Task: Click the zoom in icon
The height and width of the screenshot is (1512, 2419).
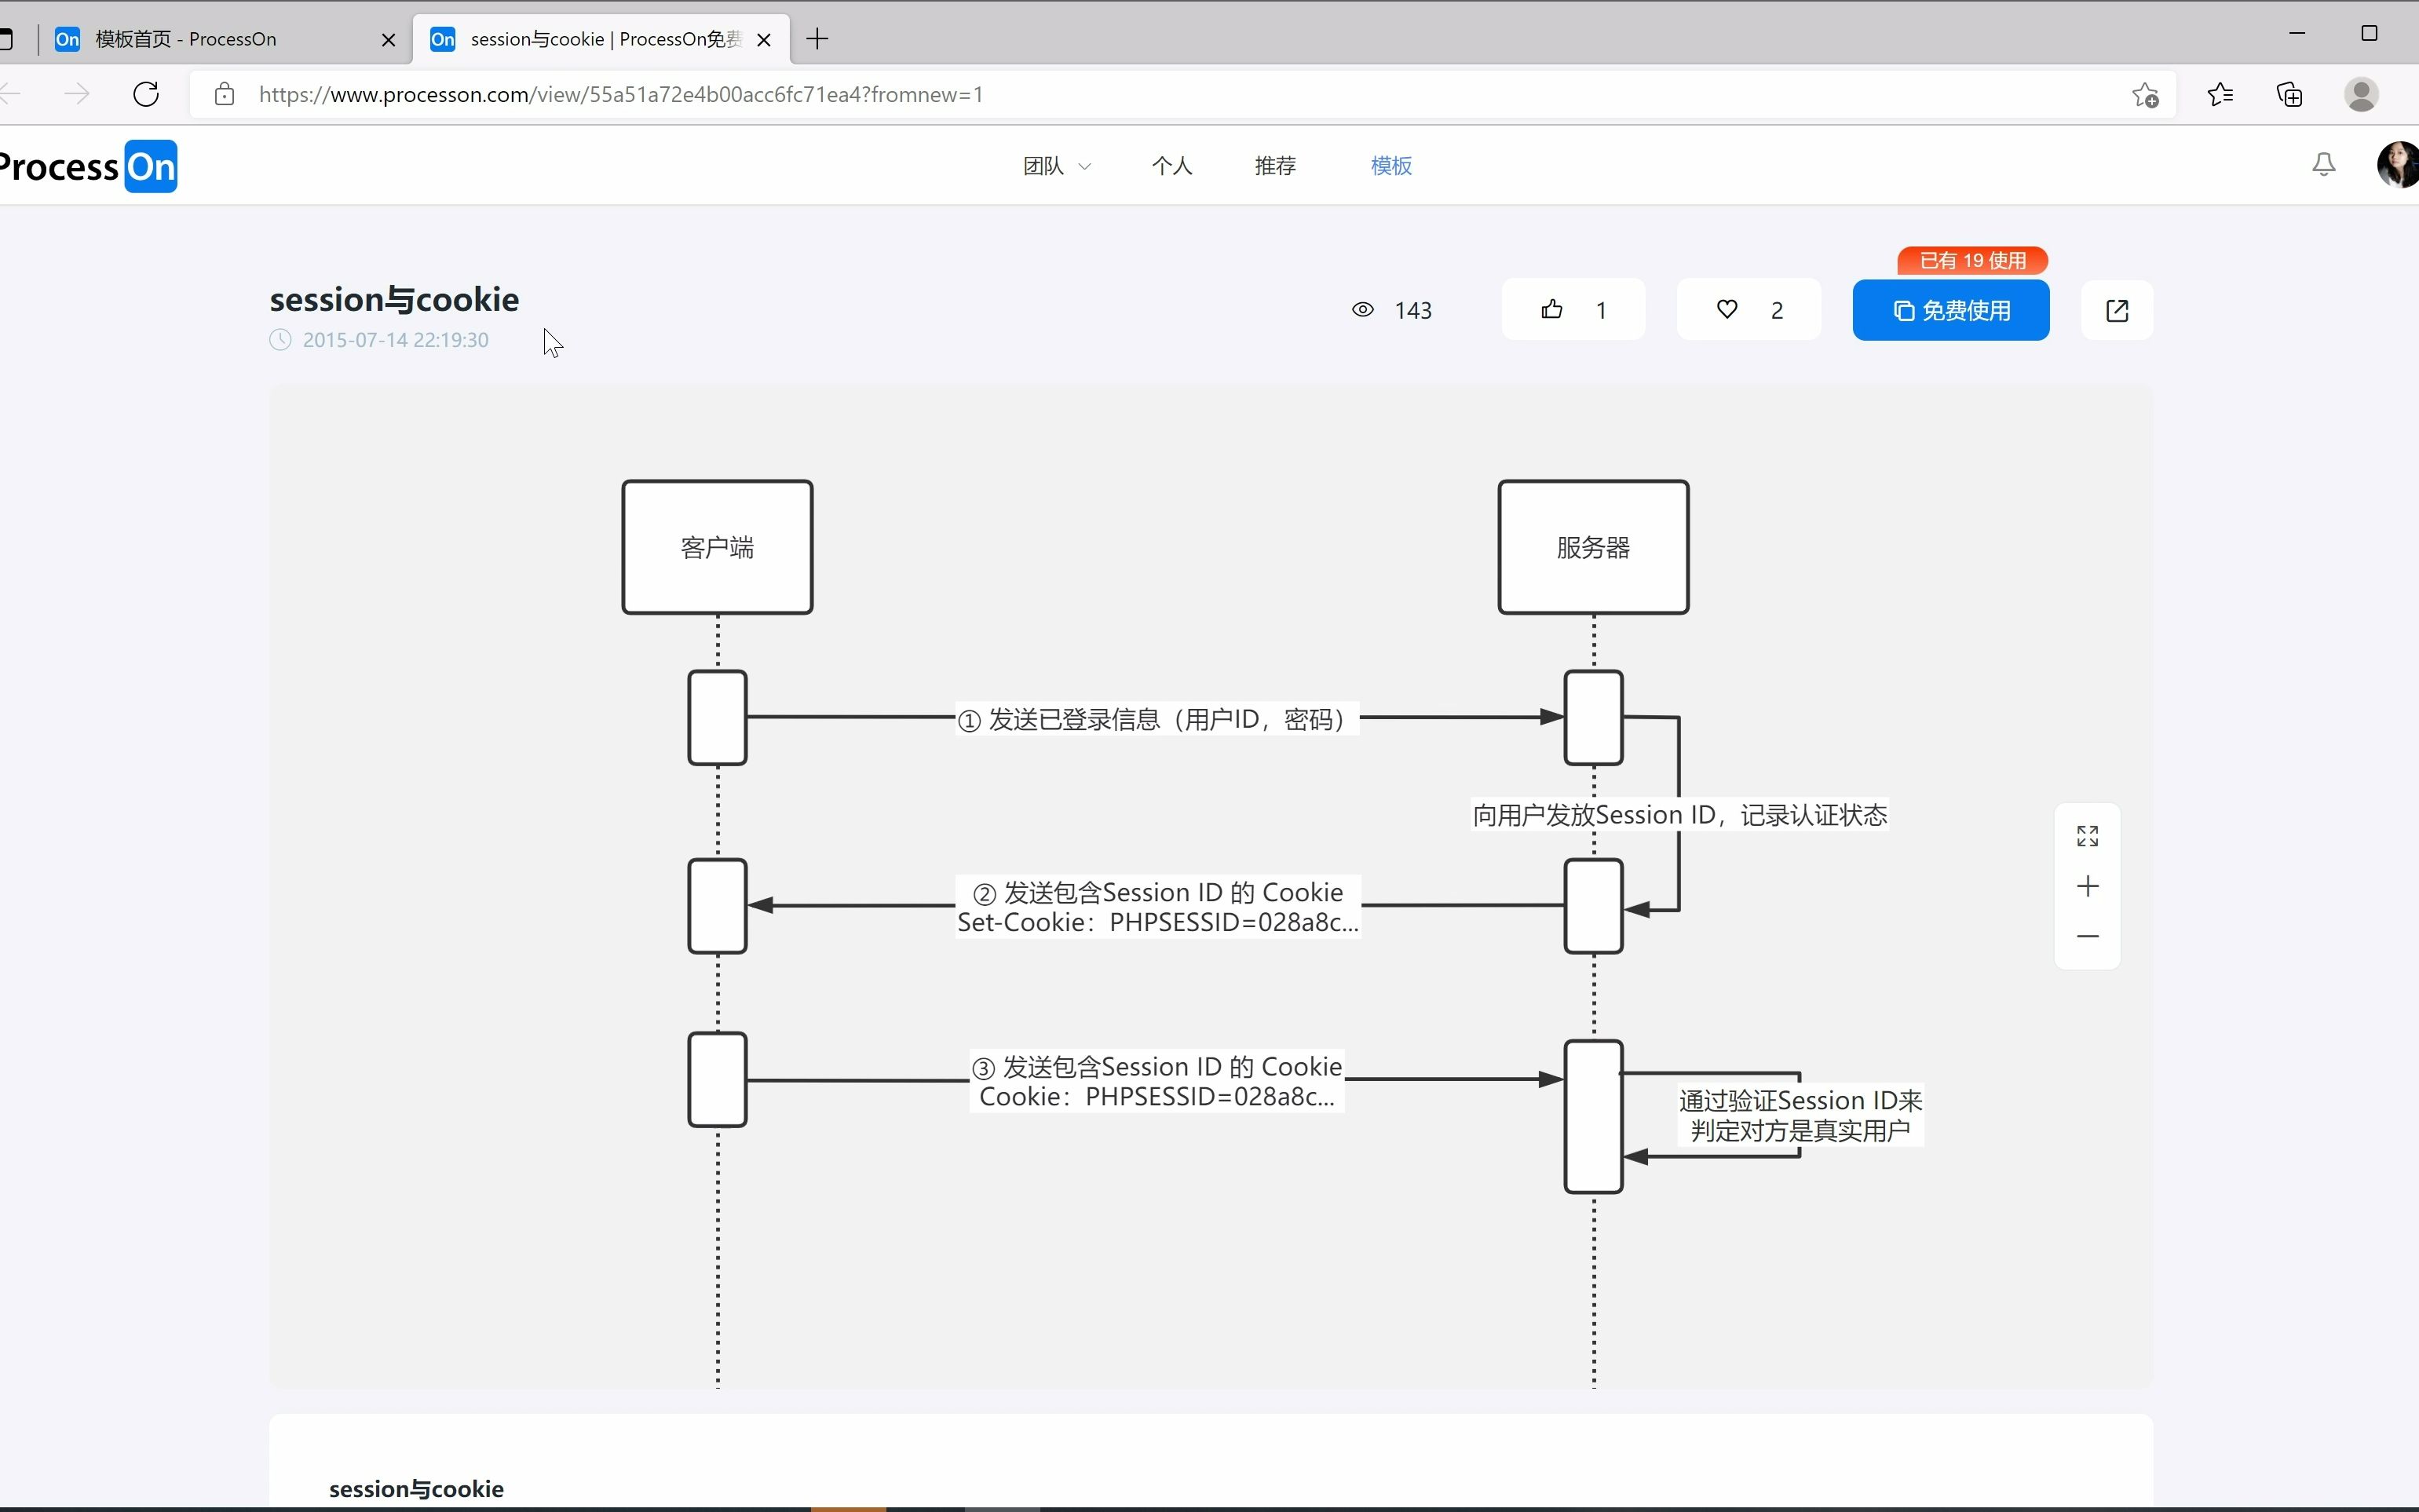Action: click(x=2088, y=886)
